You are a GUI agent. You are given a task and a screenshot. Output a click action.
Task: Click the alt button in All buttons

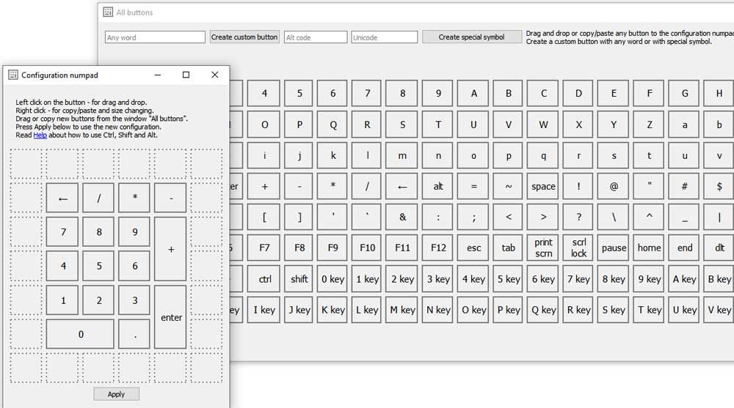pos(437,187)
